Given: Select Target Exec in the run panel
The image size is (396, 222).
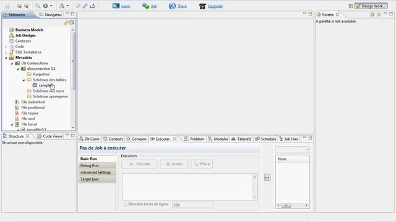Looking at the screenshot, I should tap(97, 179).
